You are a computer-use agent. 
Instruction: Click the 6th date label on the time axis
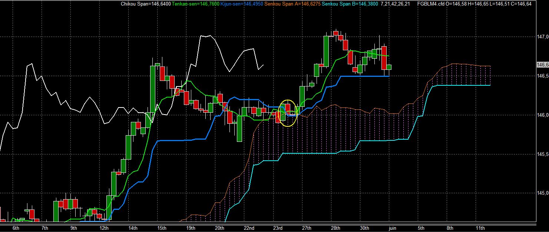[16, 228]
